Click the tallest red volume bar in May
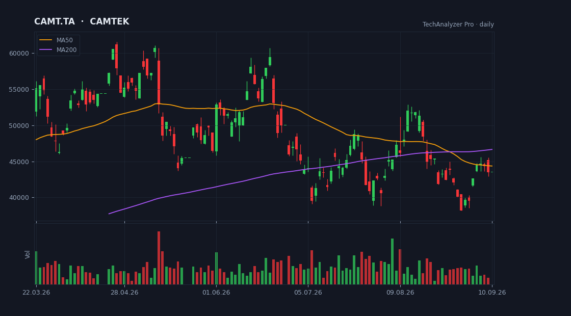The height and width of the screenshot is (316, 571). tap(159, 258)
